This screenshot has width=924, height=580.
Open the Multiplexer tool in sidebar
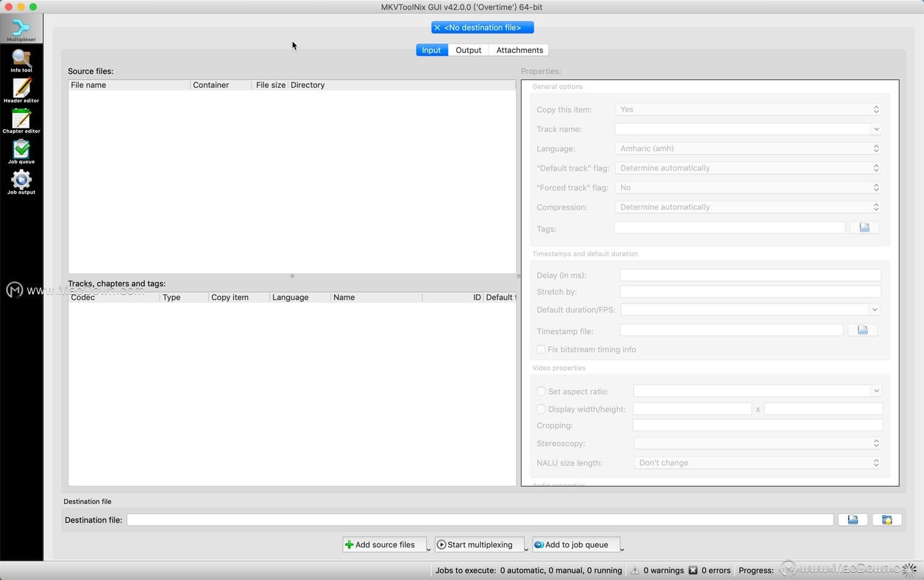coord(21,29)
